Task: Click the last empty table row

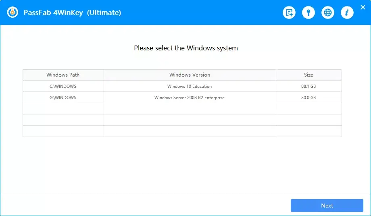Action: point(182,131)
